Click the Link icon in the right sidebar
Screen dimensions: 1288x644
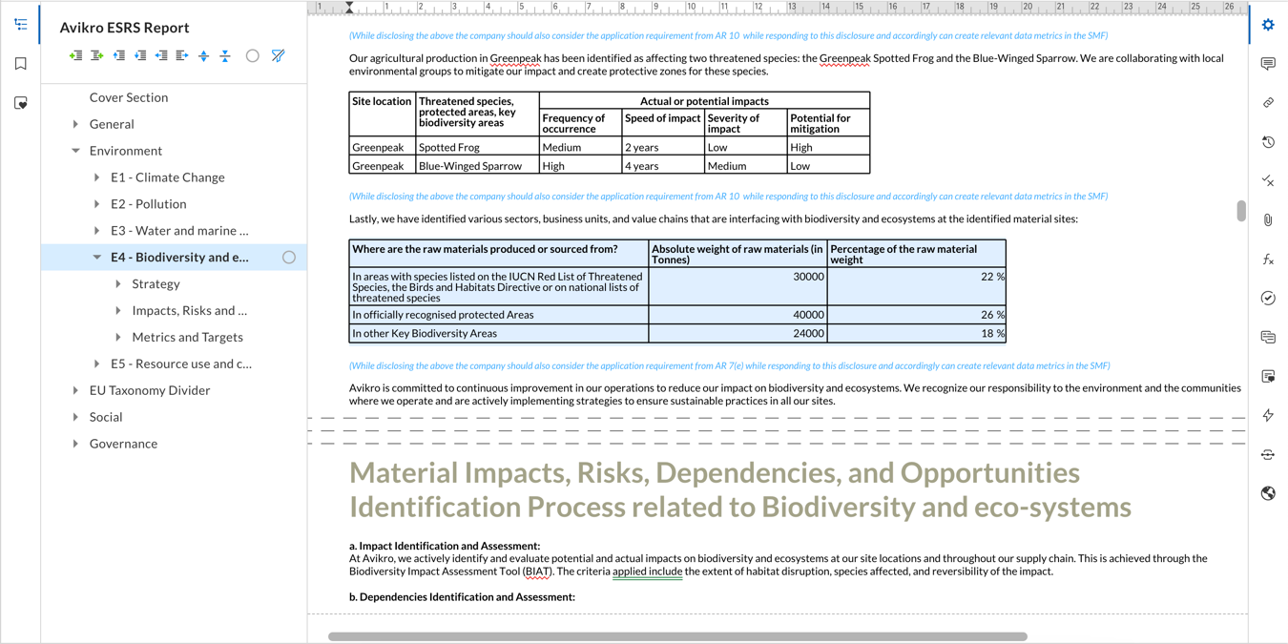[1268, 102]
